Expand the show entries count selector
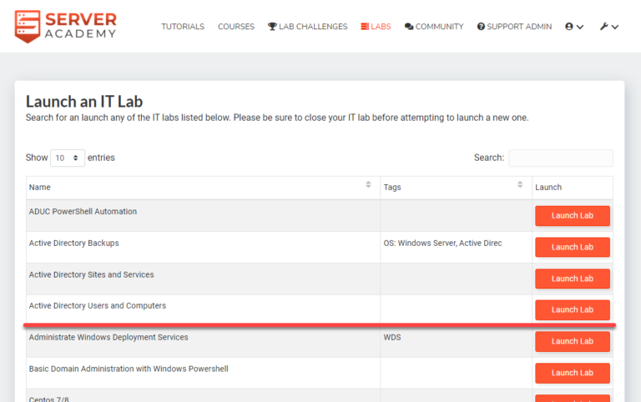 click(68, 158)
